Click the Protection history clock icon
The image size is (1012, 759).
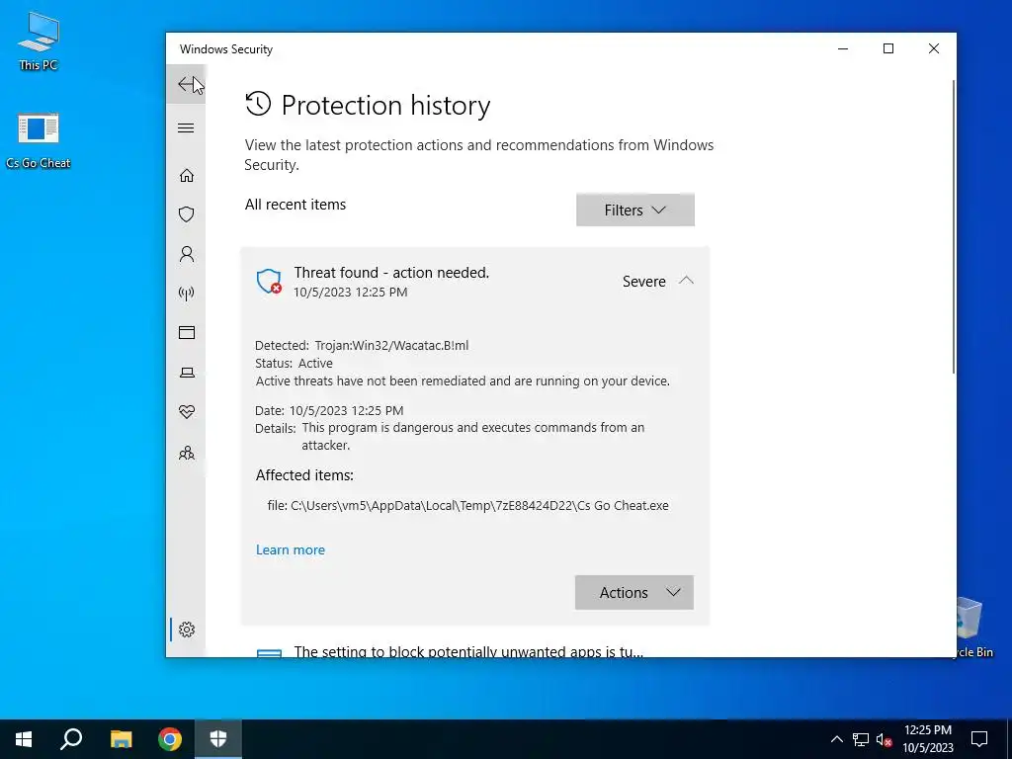[x=258, y=104]
